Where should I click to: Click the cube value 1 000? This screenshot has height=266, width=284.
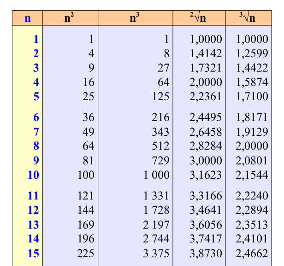coord(156,175)
